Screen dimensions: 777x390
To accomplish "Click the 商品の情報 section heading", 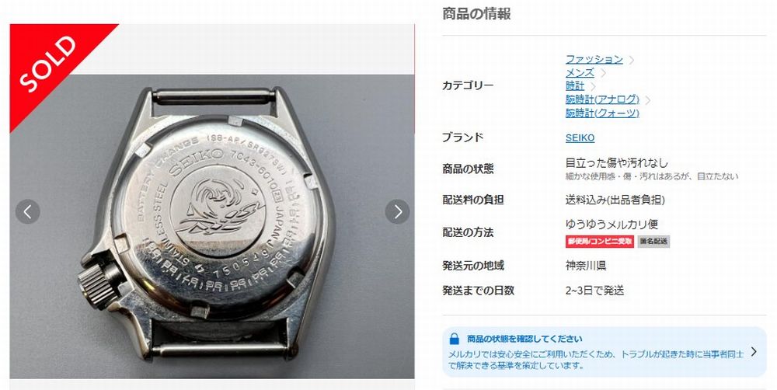I will click(x=476, y=13).
